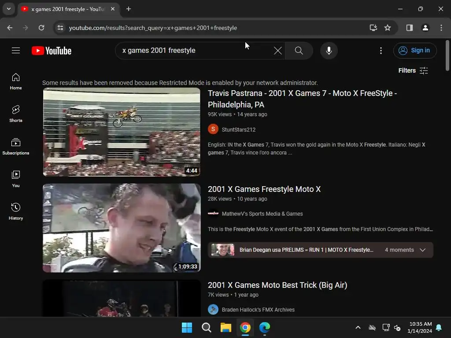The width and height of the screenshot is (451, 338).
Task: Open 2001 X Games Freestyle Moto X thumbnail
Action: point(122,228)
